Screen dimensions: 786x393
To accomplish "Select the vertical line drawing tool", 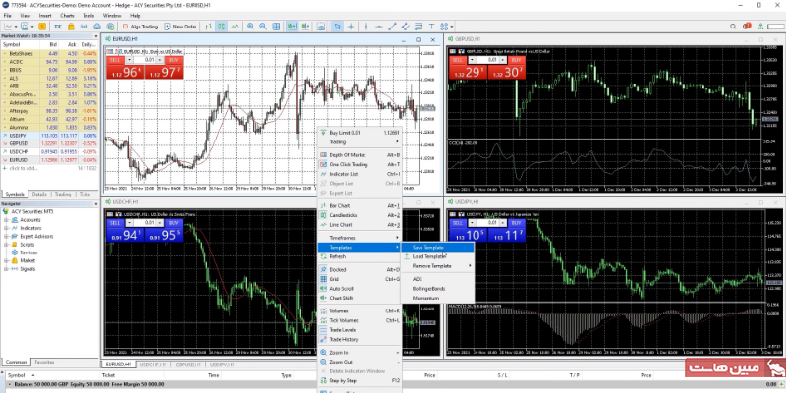I will click(366, 27).
